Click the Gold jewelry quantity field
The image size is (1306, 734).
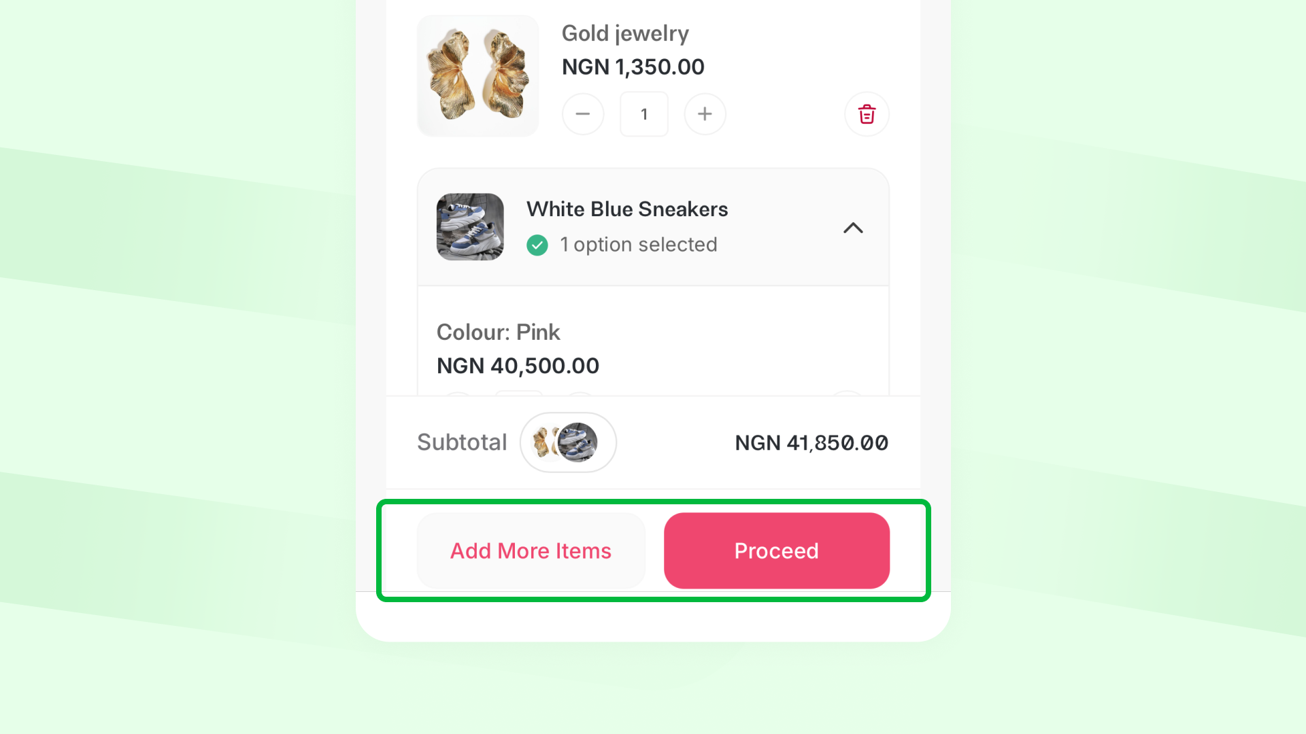click(x=643, y=114)
